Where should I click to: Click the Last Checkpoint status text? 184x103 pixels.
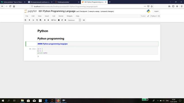pos(87,11)
